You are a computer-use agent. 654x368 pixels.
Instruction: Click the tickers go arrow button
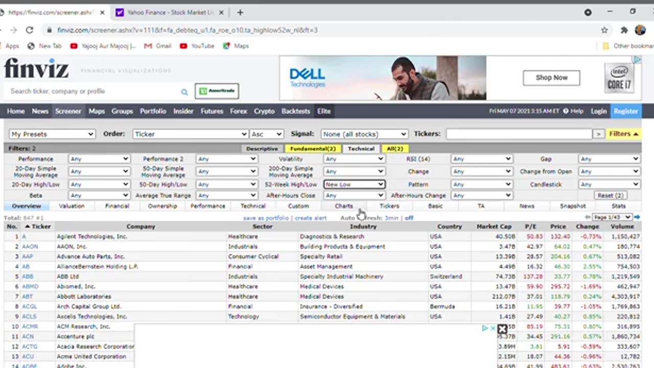[x=598, y=134]
